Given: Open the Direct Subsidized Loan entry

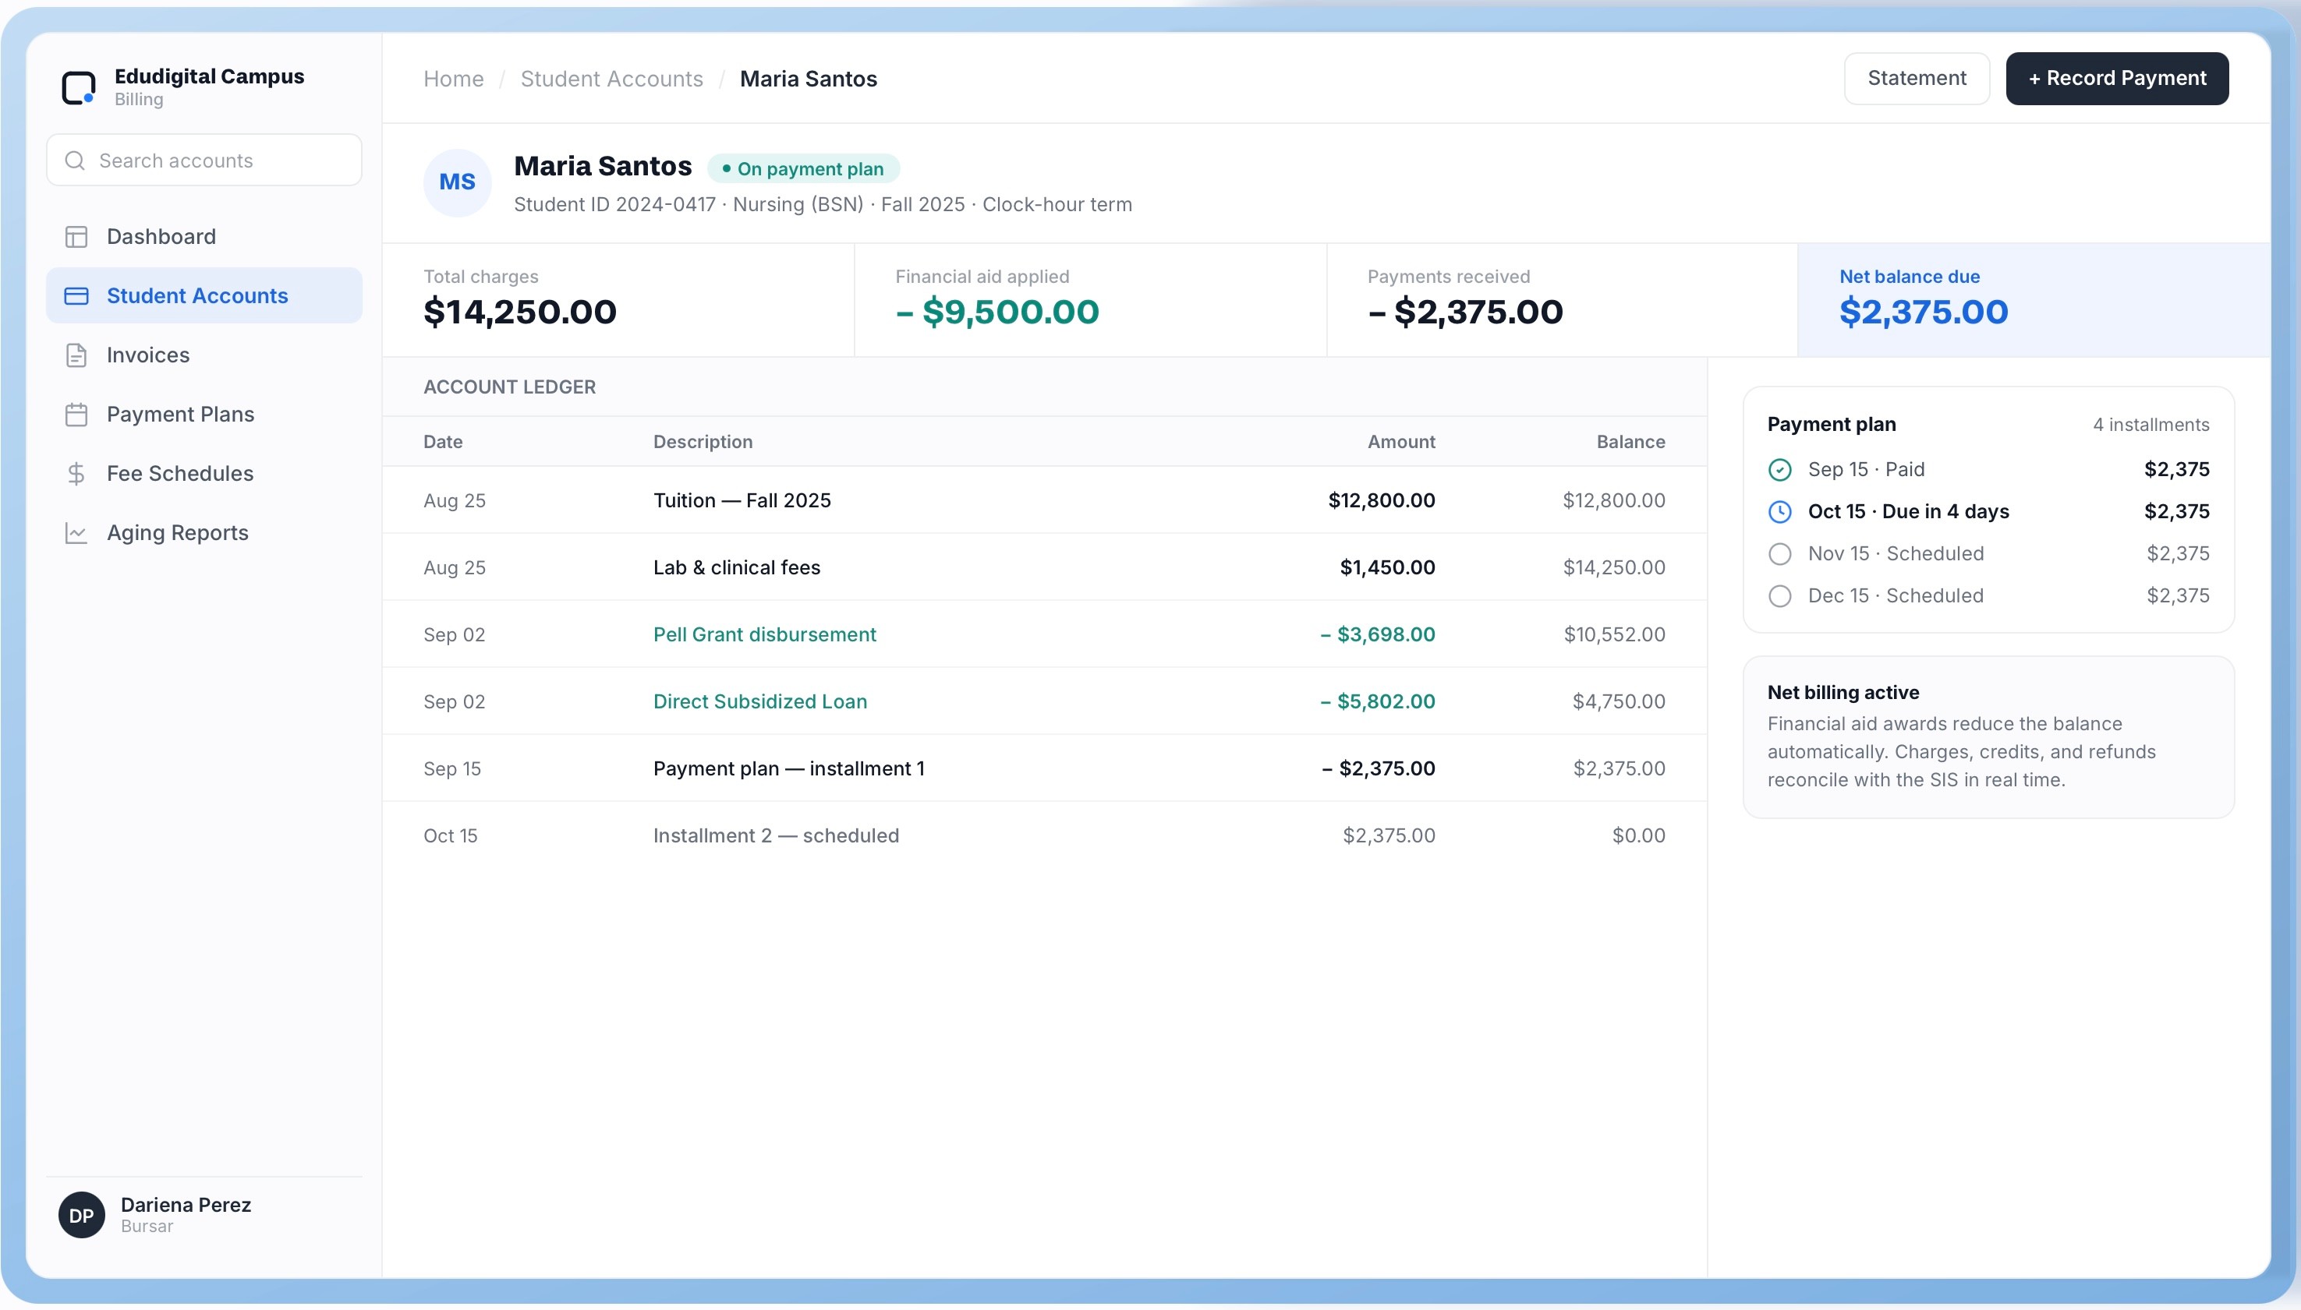Looking at the screenshot, I should pos(1044,702).
